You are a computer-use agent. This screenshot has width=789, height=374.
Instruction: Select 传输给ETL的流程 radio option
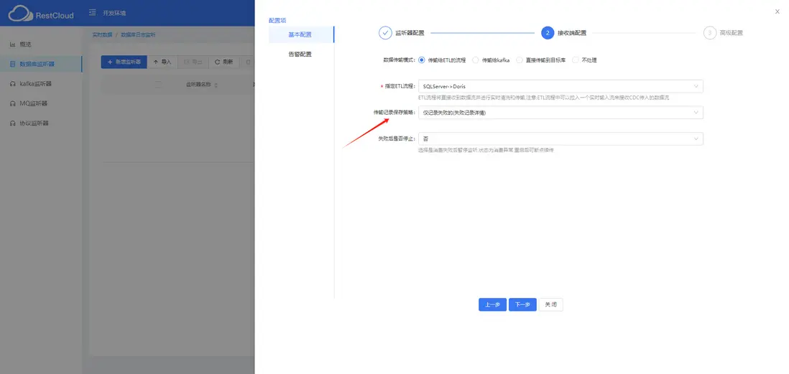[x=422, y=60]
